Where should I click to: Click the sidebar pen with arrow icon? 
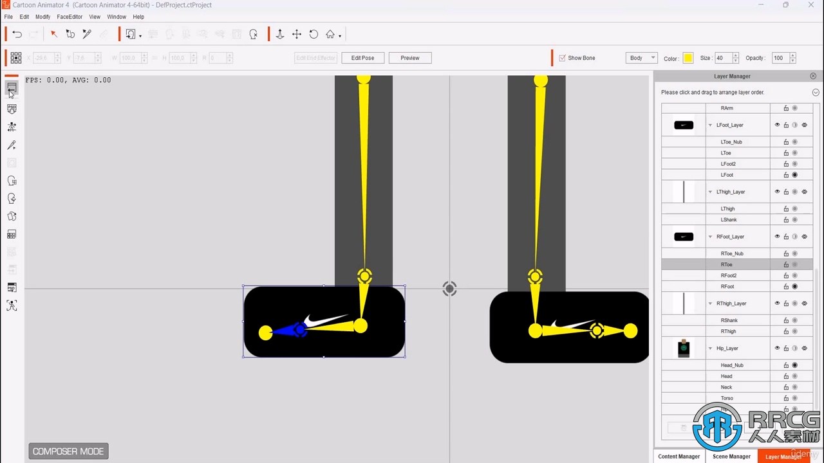(12, 145)
